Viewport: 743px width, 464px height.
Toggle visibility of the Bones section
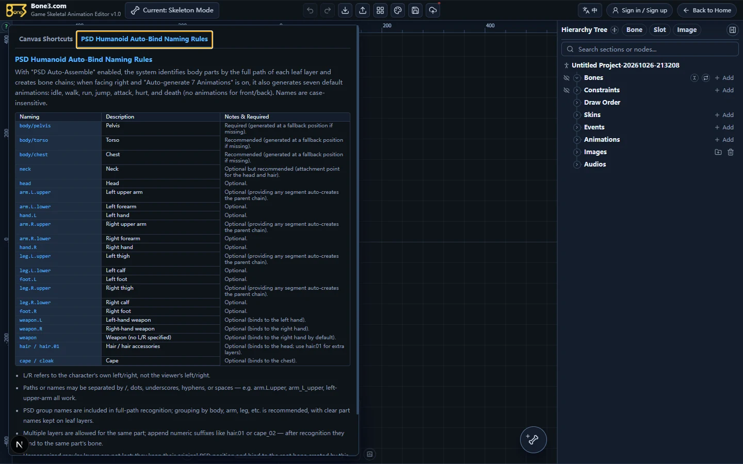point(567,78)
